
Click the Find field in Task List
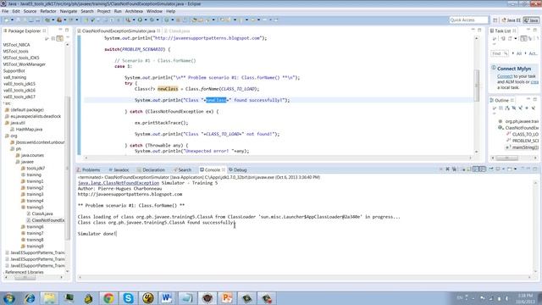[499, 53]
